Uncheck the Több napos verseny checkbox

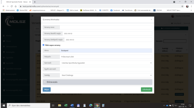pos(43,45)
